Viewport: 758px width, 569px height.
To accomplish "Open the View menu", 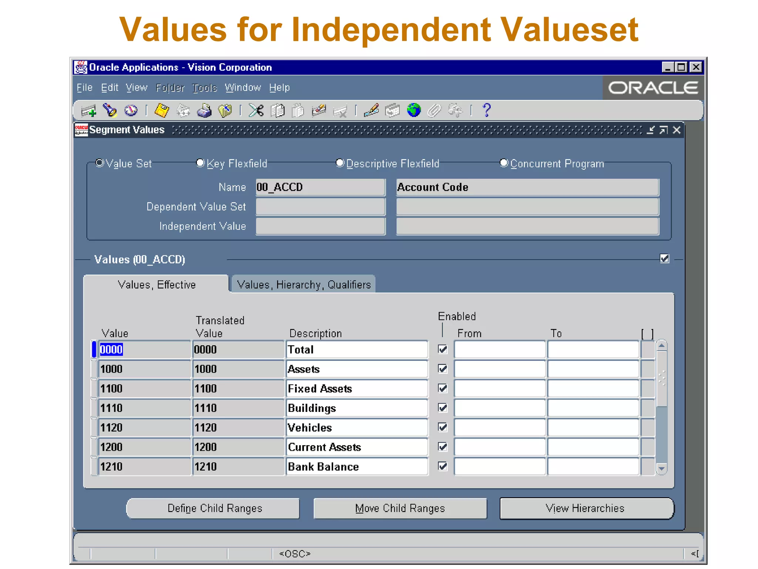I will point(137,88).
